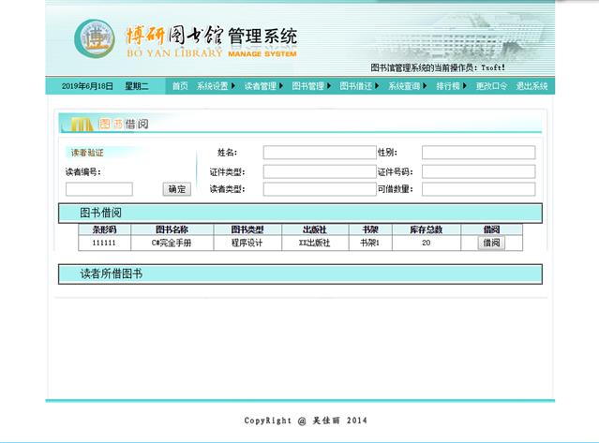Click the Bo Yan Library logo emblem
599x443 pixels.
(x=95, y=37)
